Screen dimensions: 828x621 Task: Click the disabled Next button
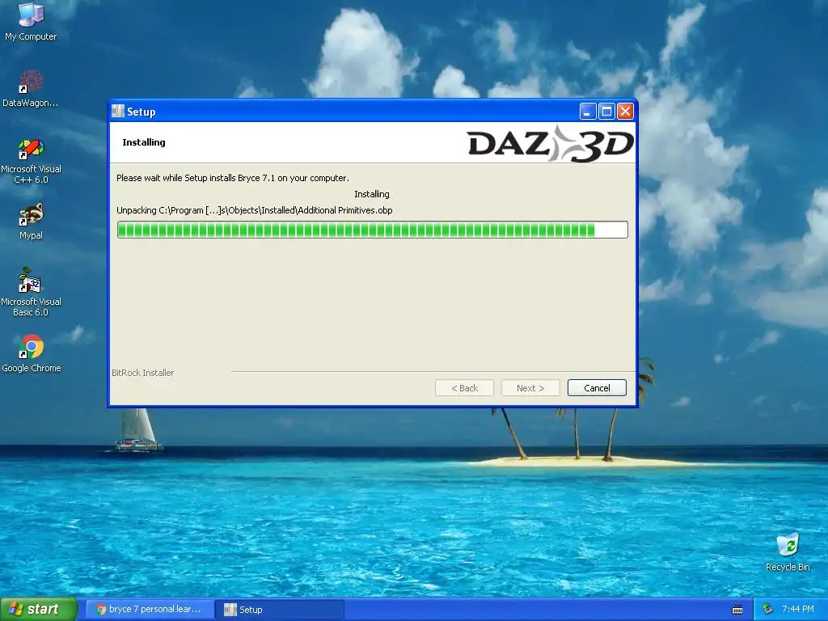[530, 387]
